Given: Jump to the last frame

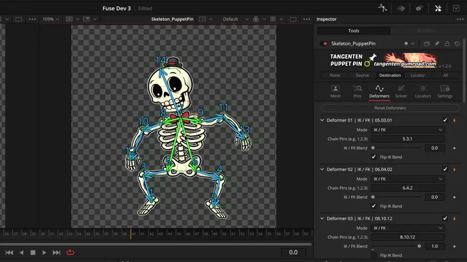Looking at the screenshot, I should 56,252.
